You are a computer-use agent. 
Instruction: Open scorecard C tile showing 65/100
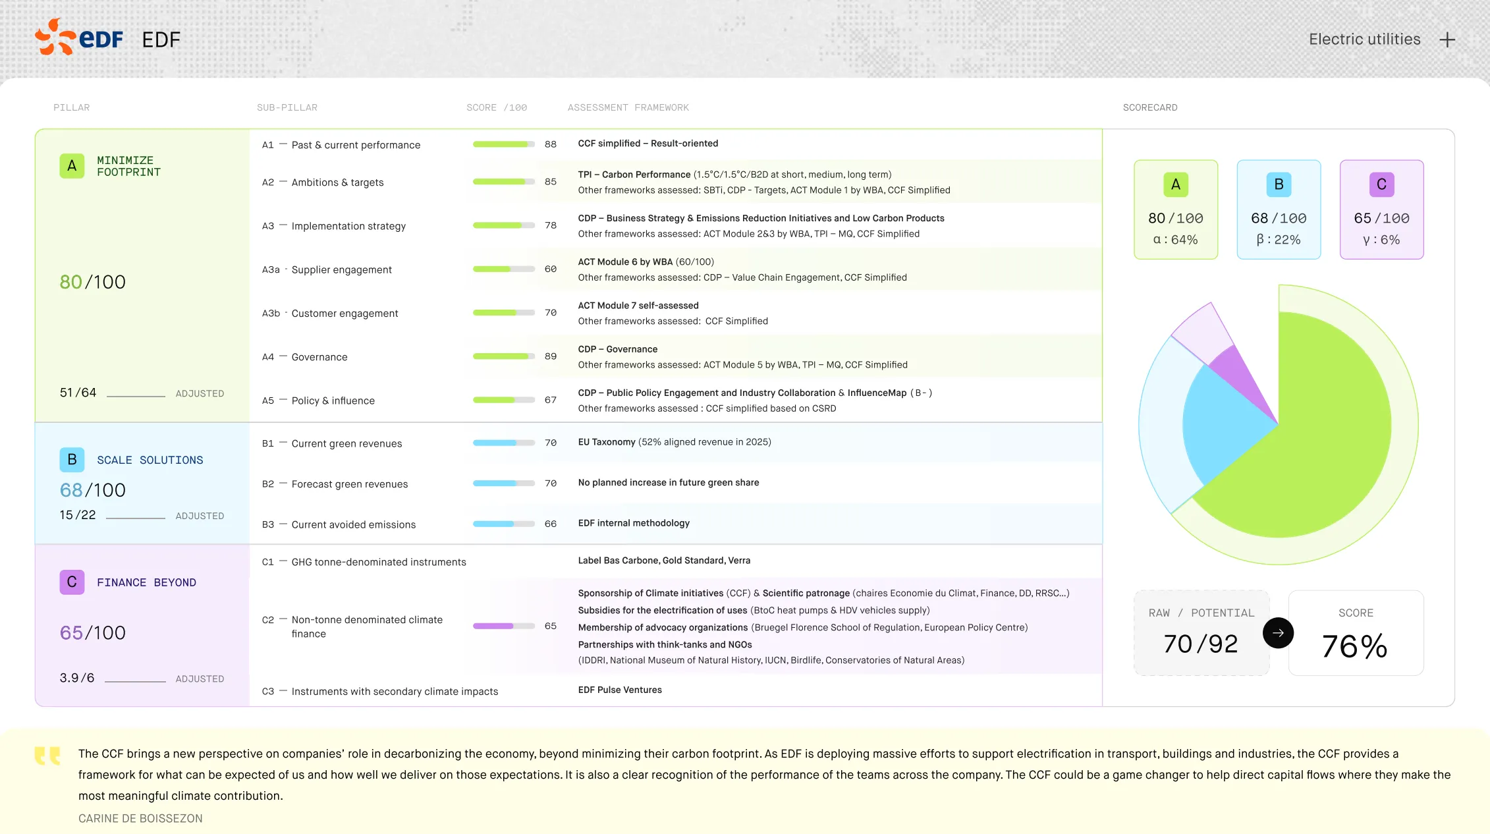pos(1381,209)
